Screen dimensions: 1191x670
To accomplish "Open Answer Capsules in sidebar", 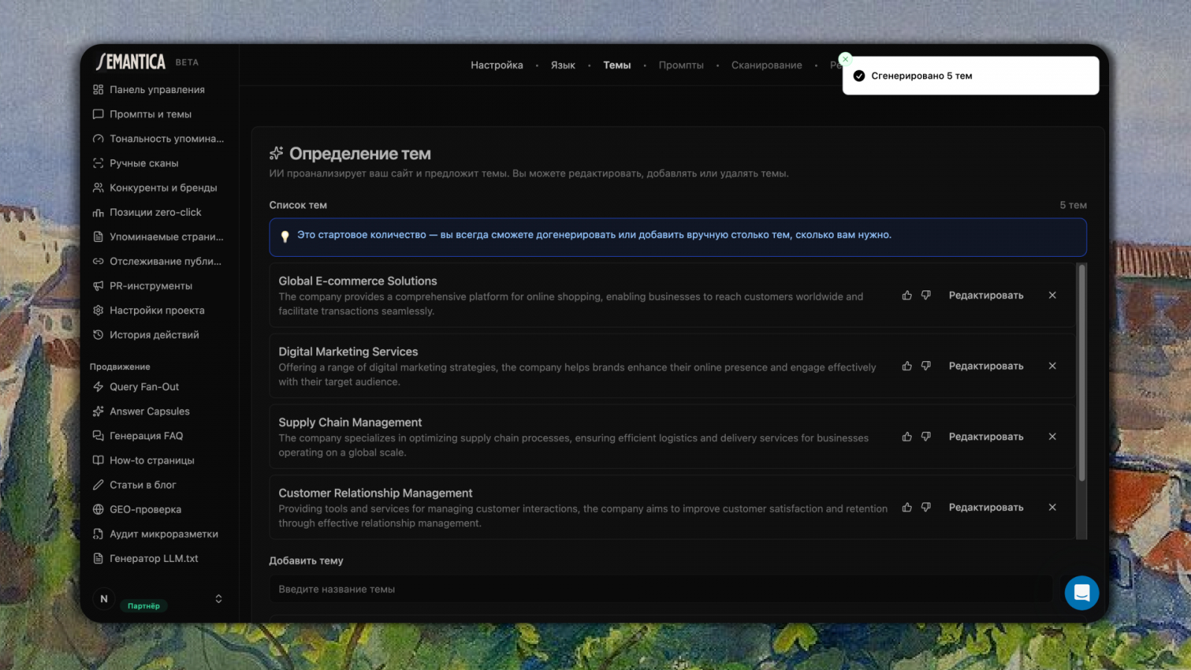I will [x=149, y=412].
